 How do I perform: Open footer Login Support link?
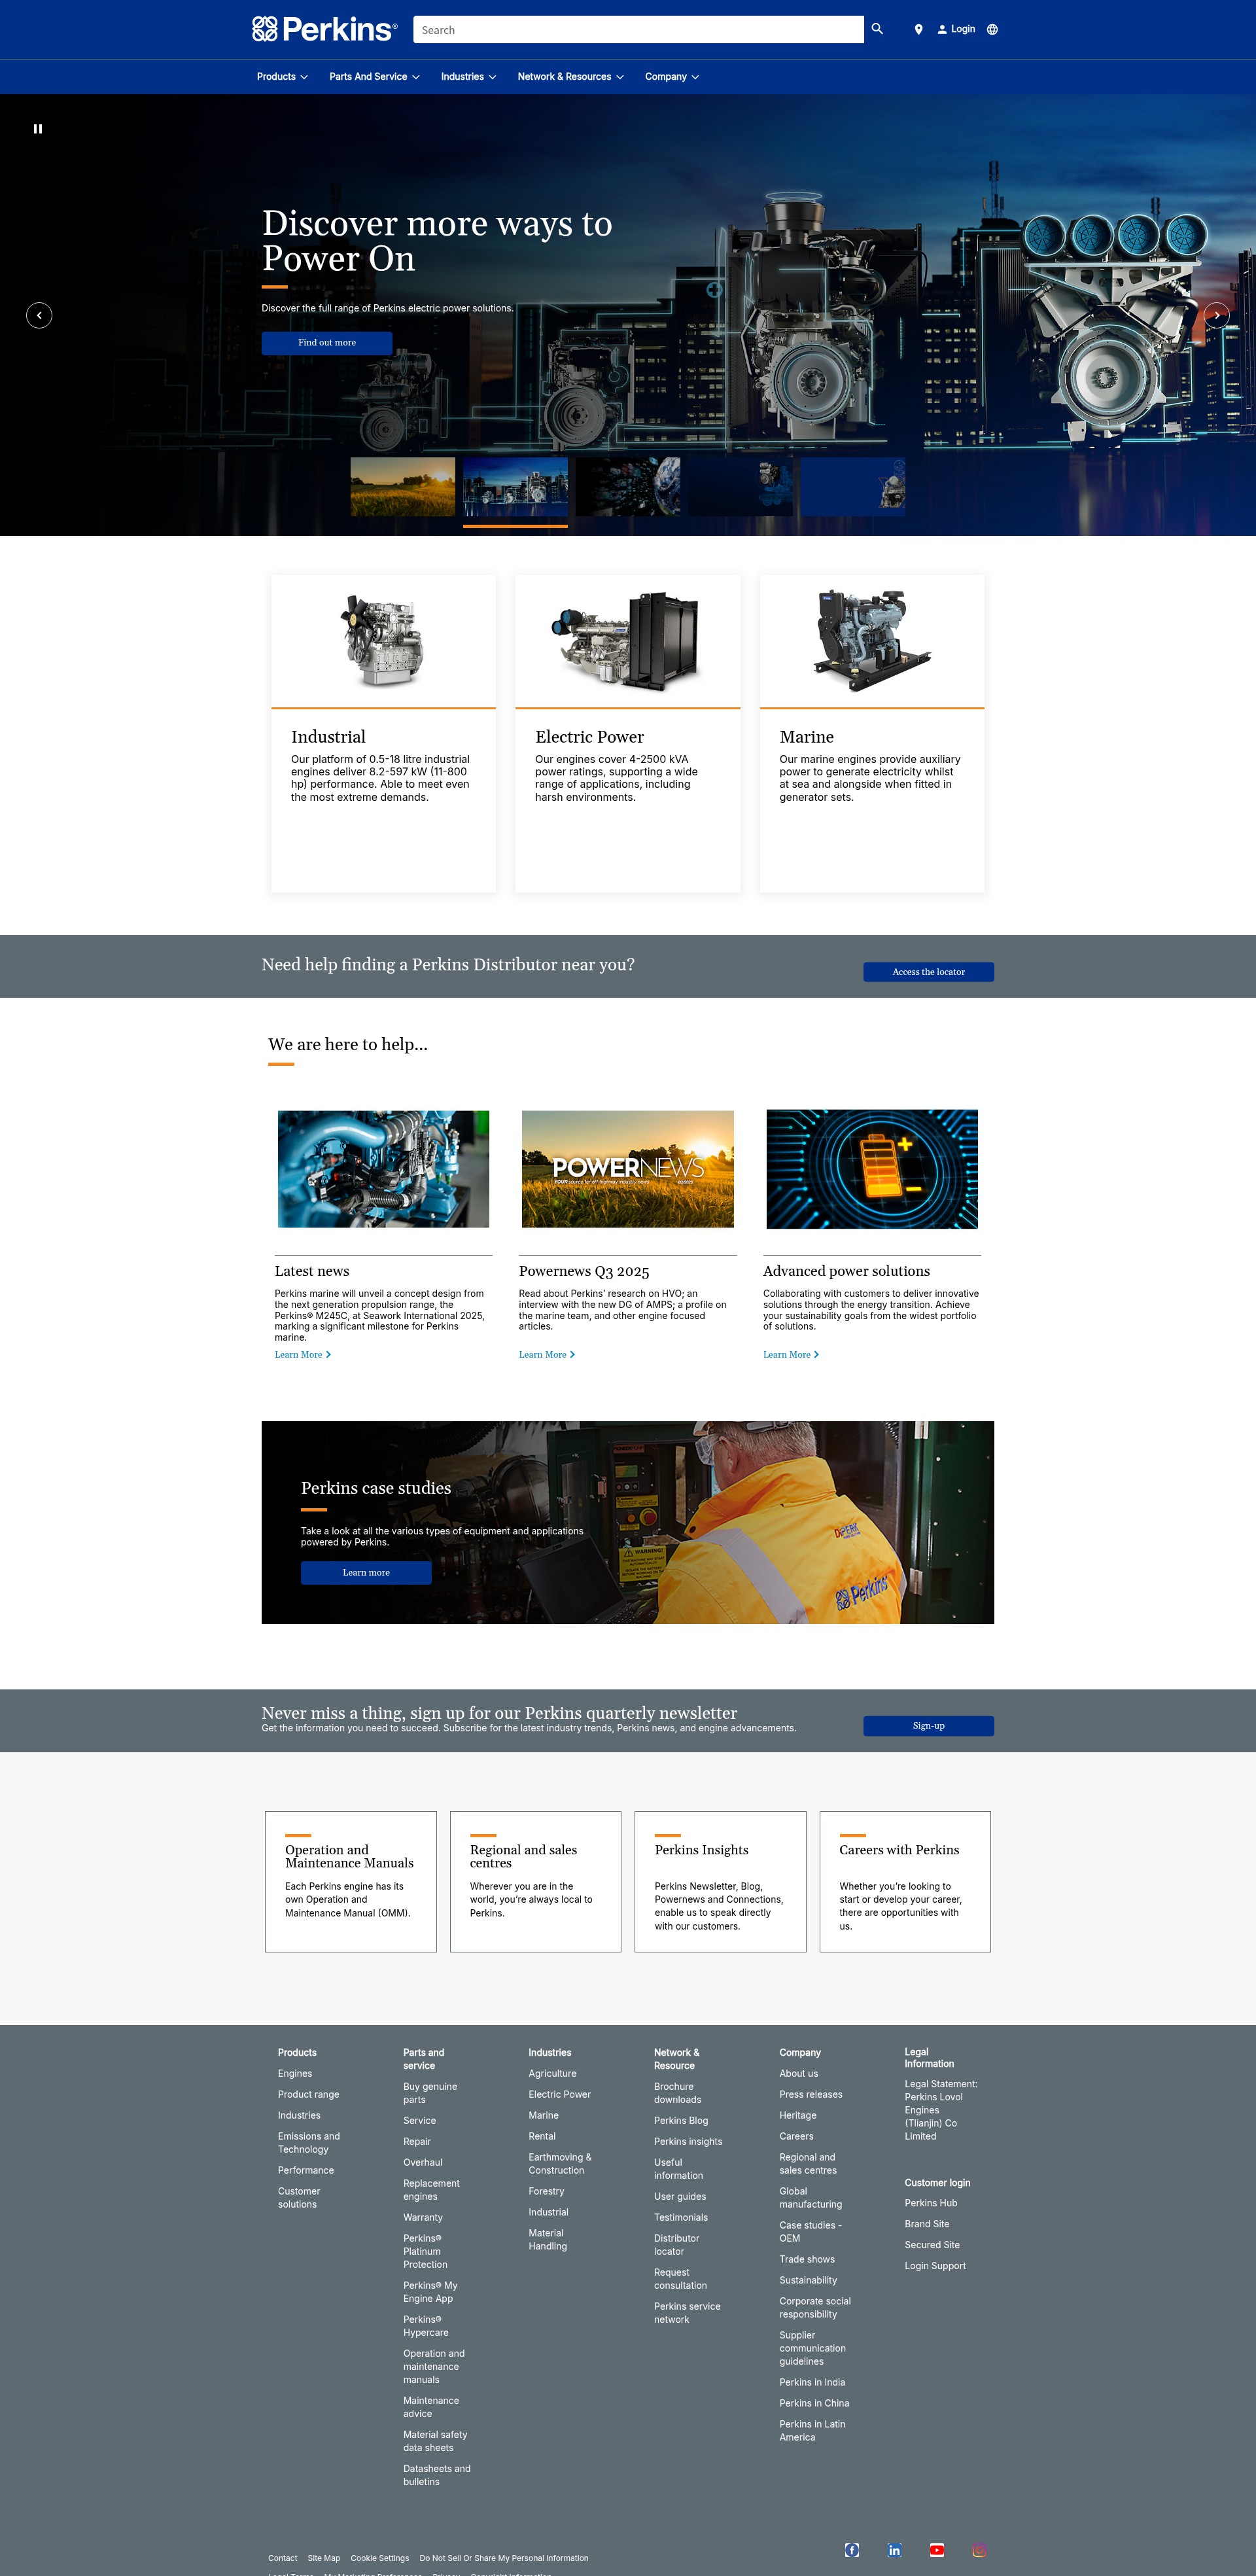[935, 2266]
